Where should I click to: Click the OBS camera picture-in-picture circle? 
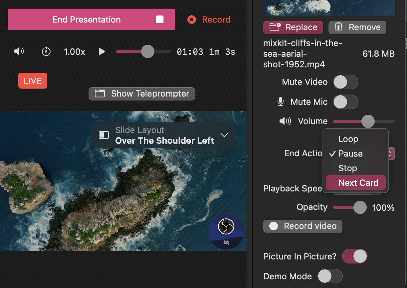226,232
